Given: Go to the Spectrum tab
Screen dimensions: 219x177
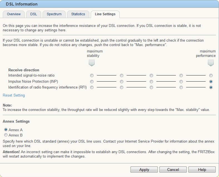Looking at the screenshot, I should (x=54, y=14).
